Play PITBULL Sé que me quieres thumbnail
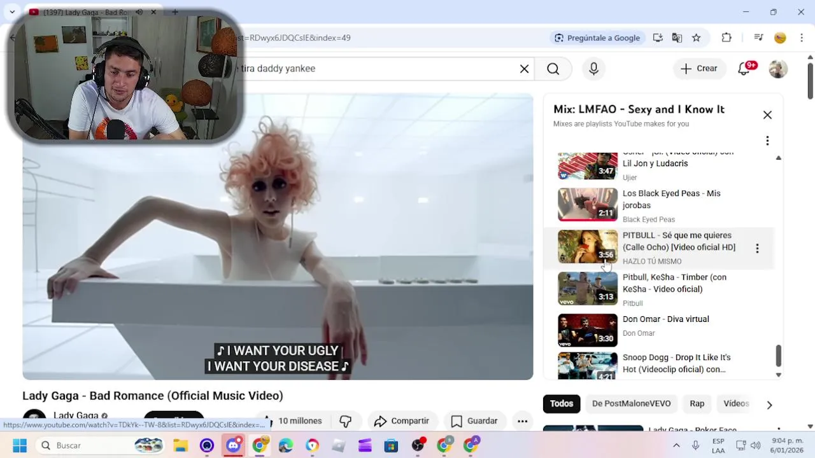This screenshot has height=458, width=815. point(588,246)
